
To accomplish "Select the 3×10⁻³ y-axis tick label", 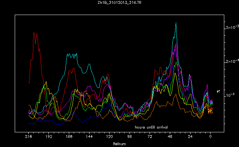I will pyautogui.click(x=232, y=27).
